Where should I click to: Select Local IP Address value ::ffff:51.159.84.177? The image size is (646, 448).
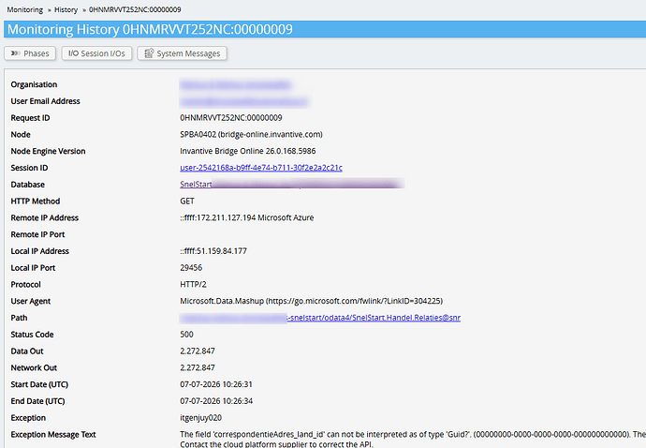click(x=213, y=251)
